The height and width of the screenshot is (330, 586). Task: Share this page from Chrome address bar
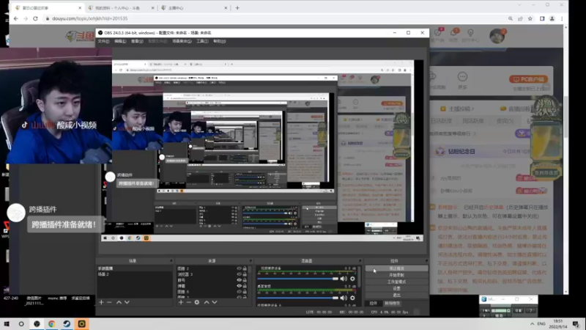click(x=520, y=18)
